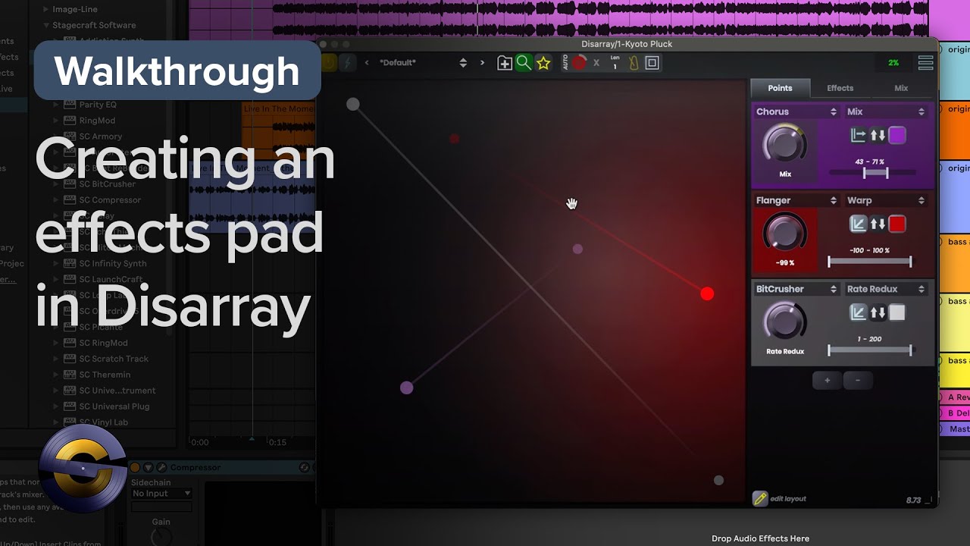Go to next preset arrow
Viewport: 970px width, 546px height.
[482, 63]
